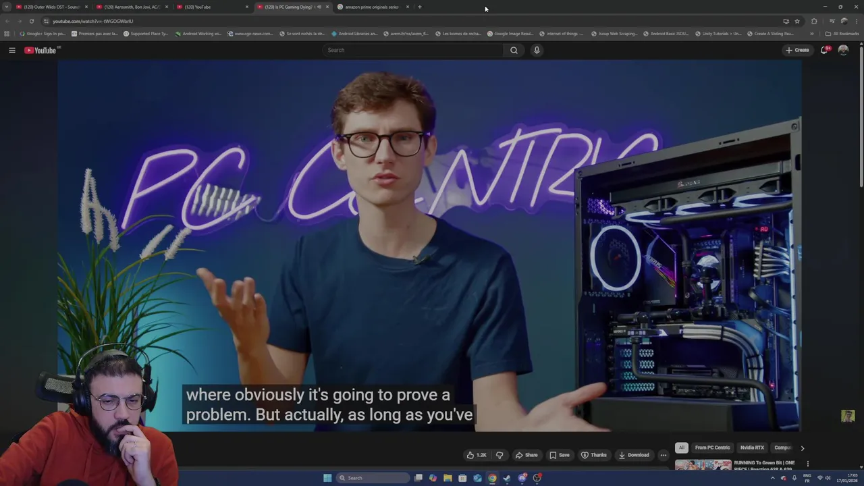The image size is (864, 486).
Task: Open All Bookmarks folder
Action: (x=842, y=33)
